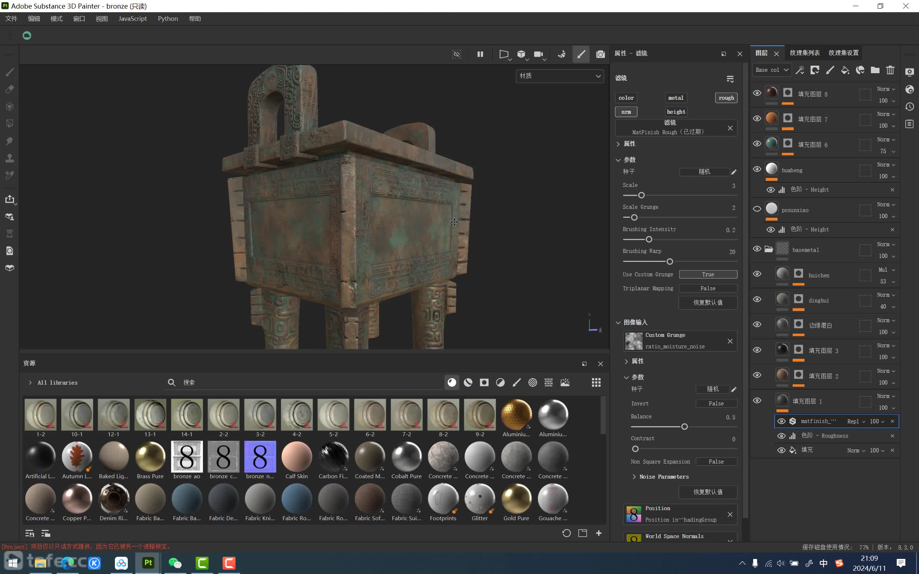Edit the seed with the pencil icon beside Scale parameters
The height and width of the screenshot is (574, 919).
(x=734, y=171)
